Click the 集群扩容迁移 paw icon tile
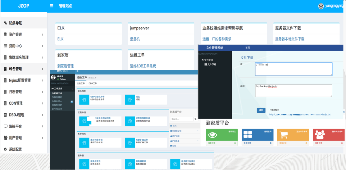This screenshot has height=170, width=346. pyautogui.click(x=130, y=142)
